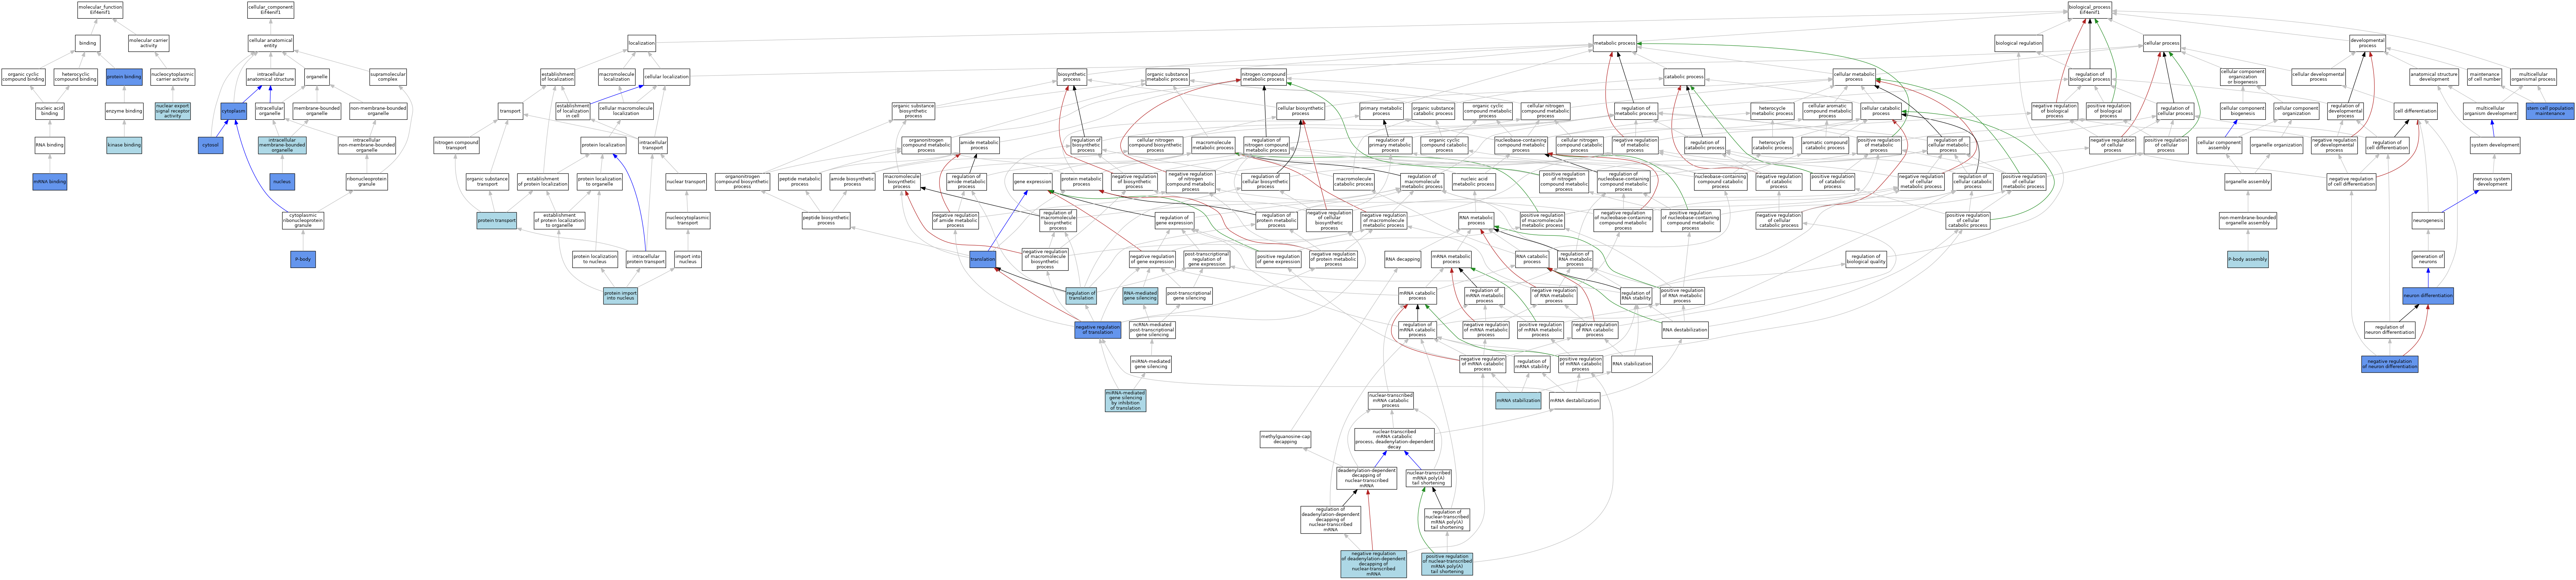Screen dimensions: 2576x580
Task: Click the RNA destabilization node
Action: tap(1685, 330)
